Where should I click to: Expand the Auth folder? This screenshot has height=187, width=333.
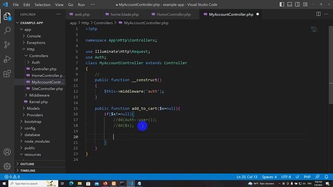tap(36, 62)
